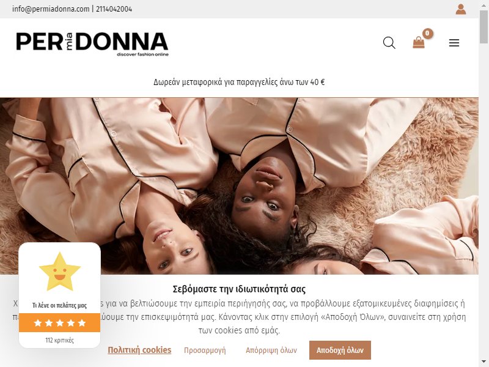Open the 112 κριτικές reviews count
Image resolution: width=489 pixels, height=367 pixels.
click(x=59, y=340)
